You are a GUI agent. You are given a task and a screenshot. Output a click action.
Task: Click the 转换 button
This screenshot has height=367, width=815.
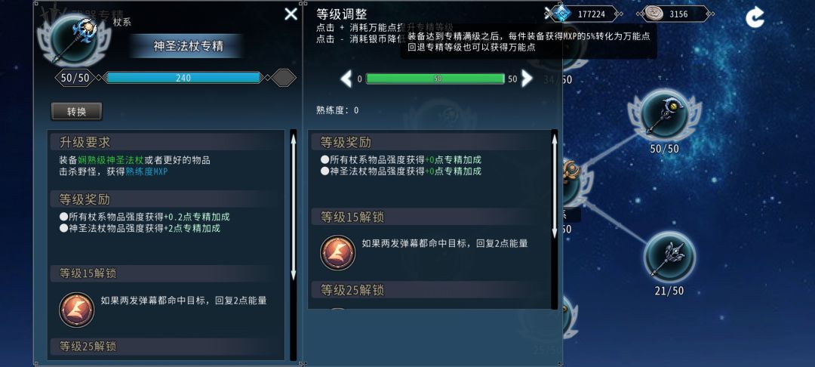click(x=76, y=111)
